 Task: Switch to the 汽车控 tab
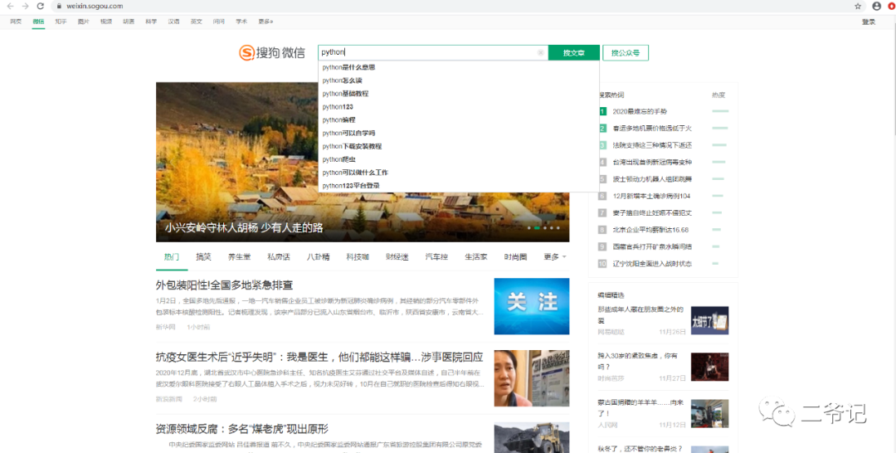(436, 257)
